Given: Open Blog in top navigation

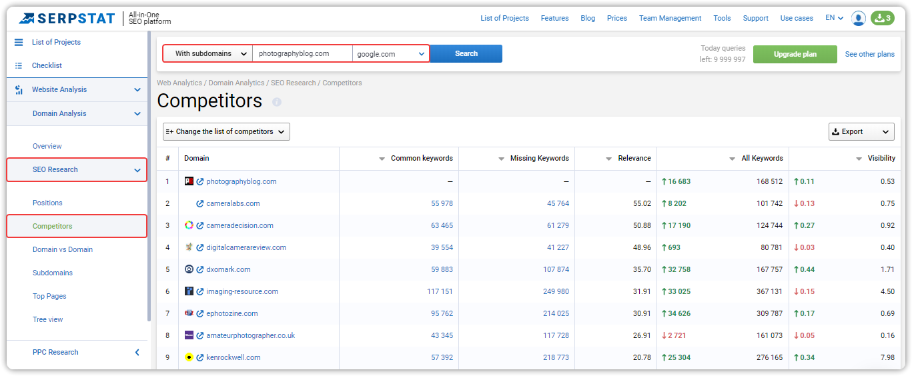Looking at the screenshot, I should (x=588, y=18).
